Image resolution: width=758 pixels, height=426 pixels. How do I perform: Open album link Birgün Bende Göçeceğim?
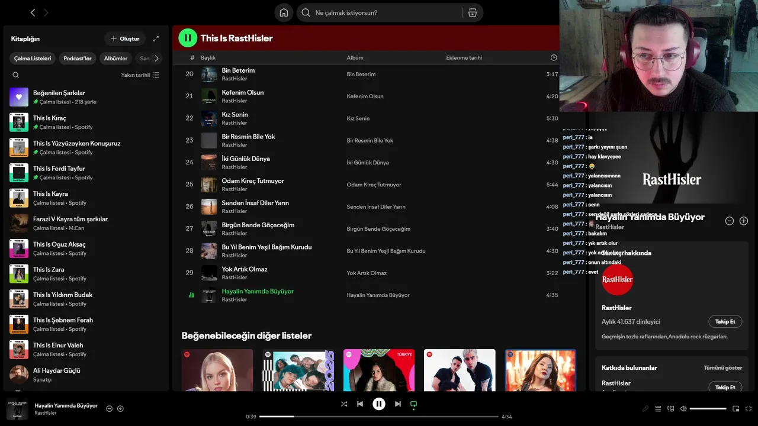378,229
